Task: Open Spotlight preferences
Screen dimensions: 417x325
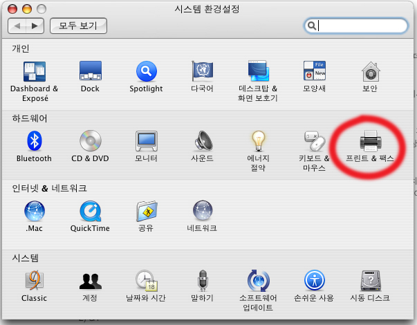Action: click(146, 72)
